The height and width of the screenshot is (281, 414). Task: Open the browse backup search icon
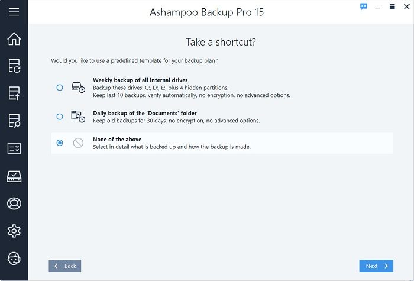[14, 121]
